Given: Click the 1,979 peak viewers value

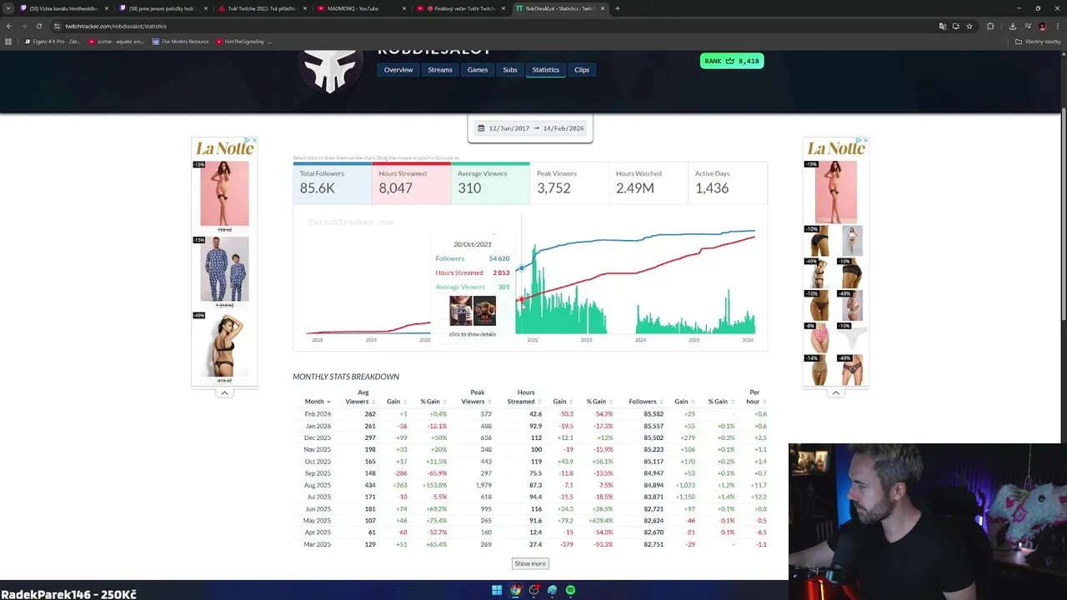Looking at the screenshot, I should pos(483,485).
